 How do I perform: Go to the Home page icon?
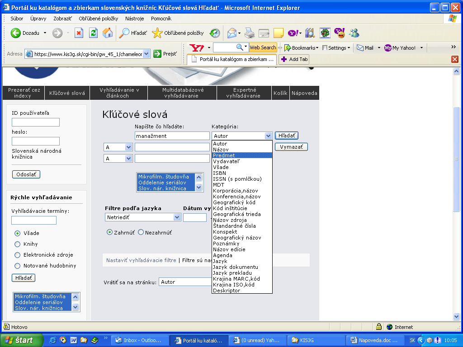tap(108, 33)
